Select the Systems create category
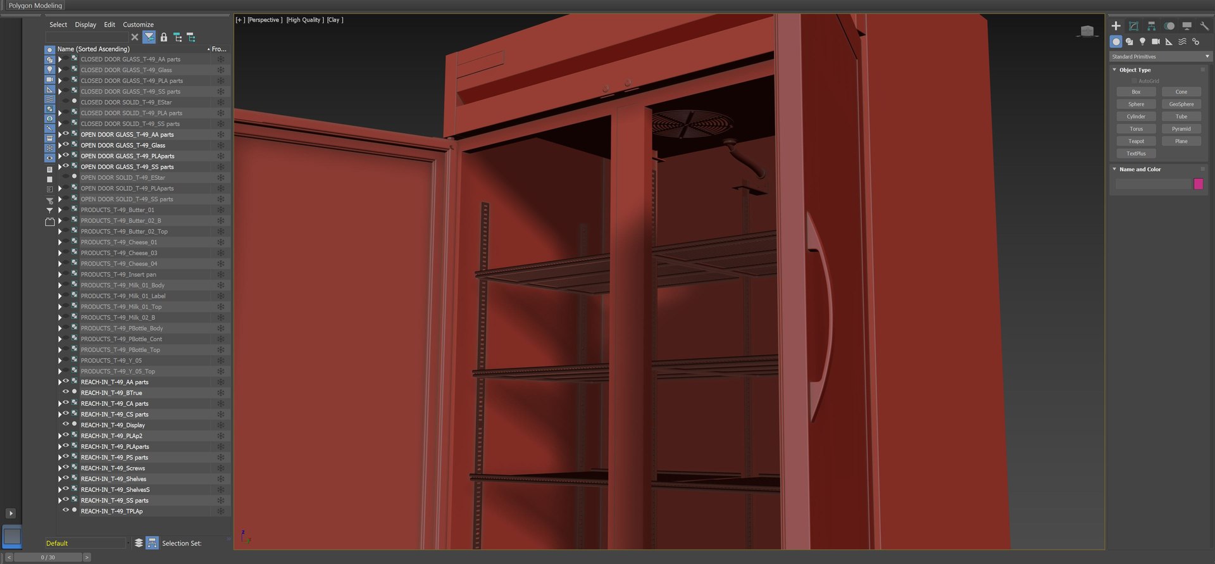Viewport: 1215px width, 564px height. [x=1195, y=42]
